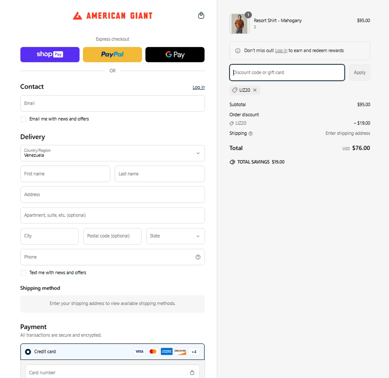Click the Mastercard icon

tap(153, 352)
